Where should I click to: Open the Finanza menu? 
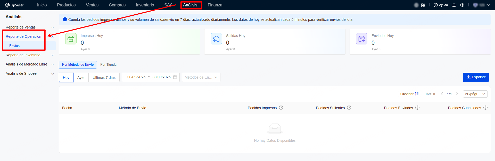[x=215, y=5]
